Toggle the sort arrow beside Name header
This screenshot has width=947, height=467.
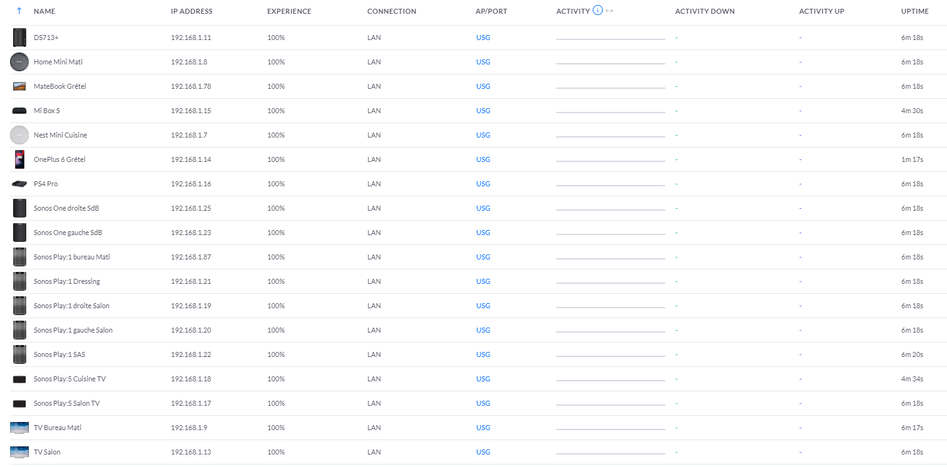pos(19,11)
